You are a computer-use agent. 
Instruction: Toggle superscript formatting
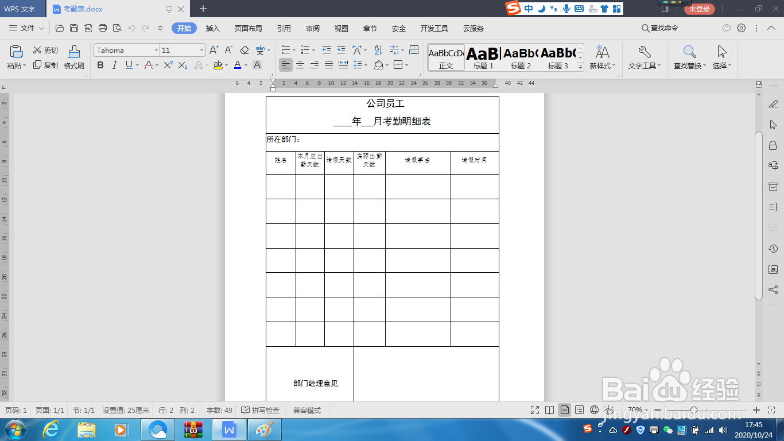pyautogui.click(x=168, y=65)
